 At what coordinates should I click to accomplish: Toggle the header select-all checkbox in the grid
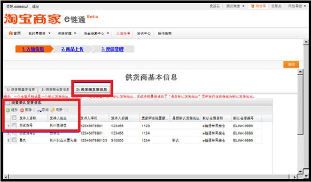[14, 118]
